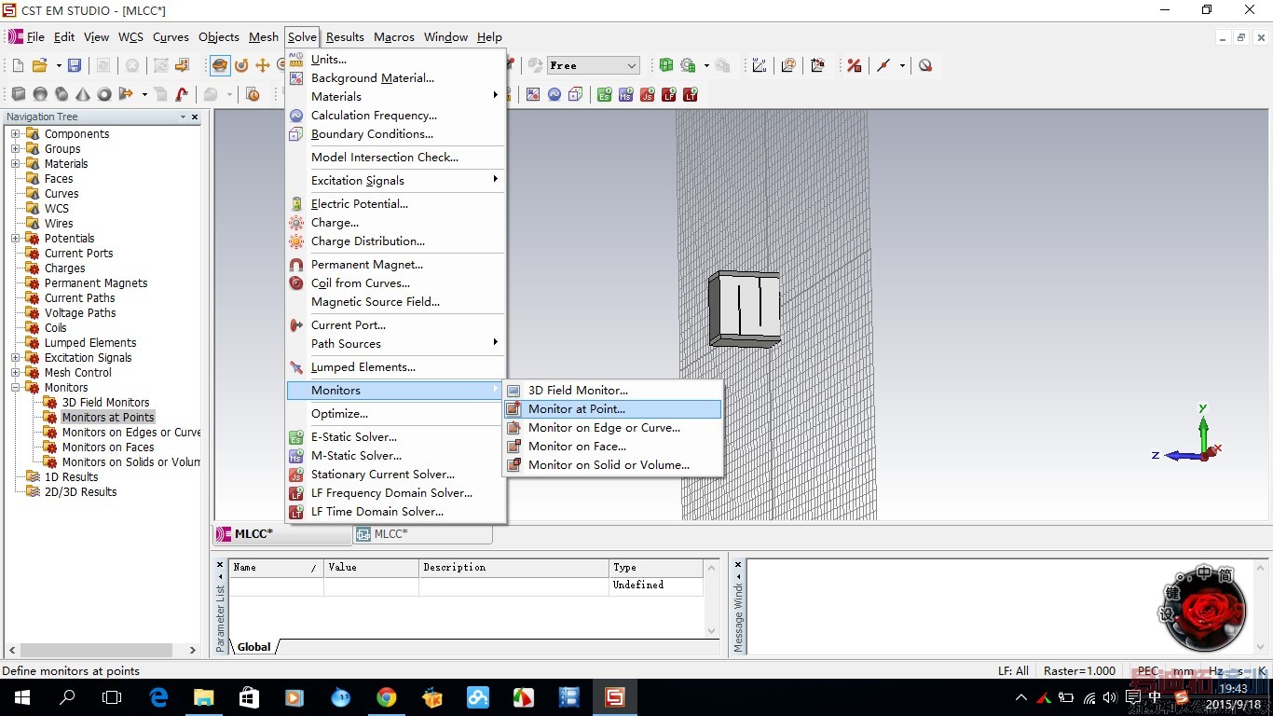Open the Macros menu
This screenshot has height=716, width=1273.
coord(394,37)
